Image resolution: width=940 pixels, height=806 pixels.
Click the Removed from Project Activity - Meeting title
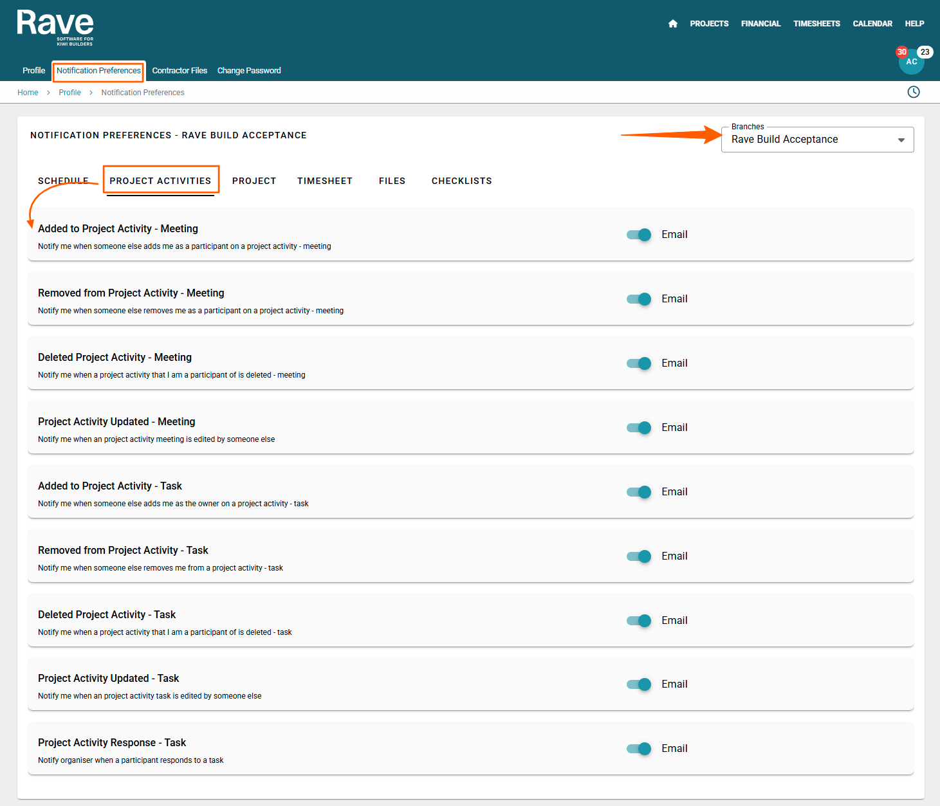[x=131, y=293]
